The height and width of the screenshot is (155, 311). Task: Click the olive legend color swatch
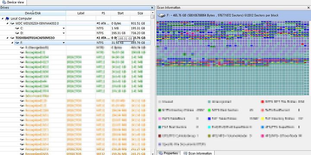(209, 136)
